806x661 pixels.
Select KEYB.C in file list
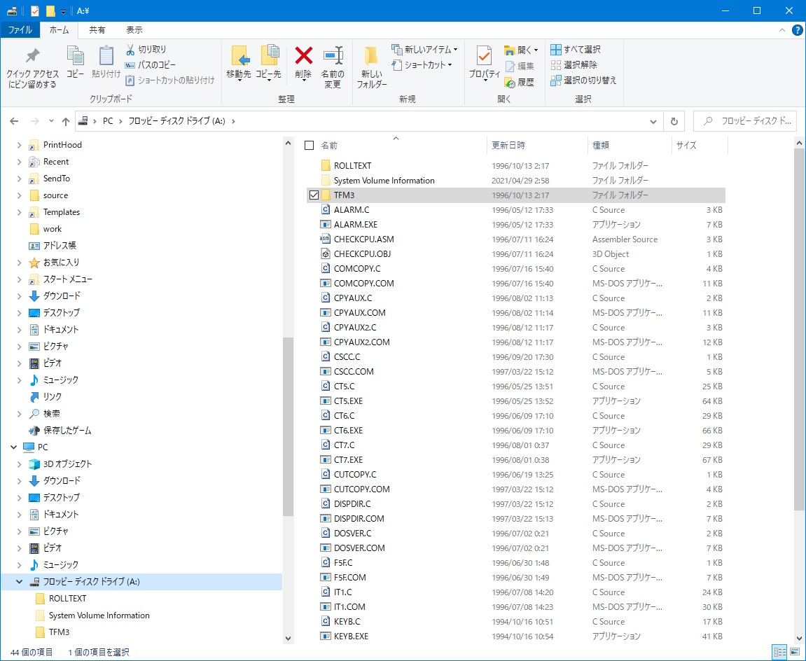click(x=347, y=621)
